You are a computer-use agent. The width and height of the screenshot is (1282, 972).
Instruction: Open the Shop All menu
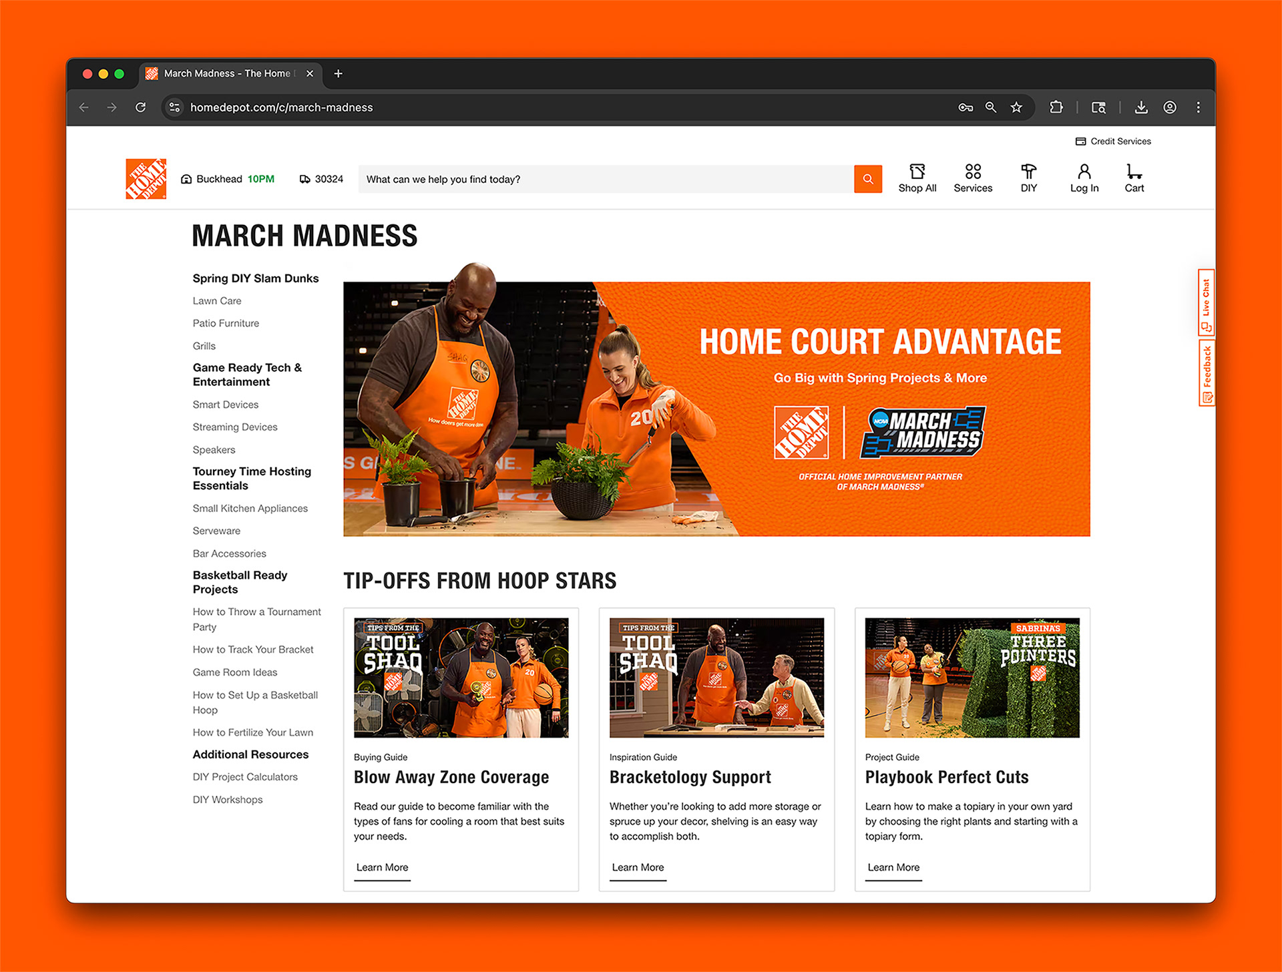(x=917, y=178)
